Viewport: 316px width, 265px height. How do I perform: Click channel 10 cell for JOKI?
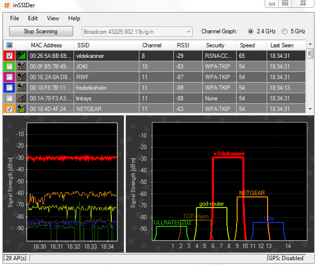pos(156,66)
